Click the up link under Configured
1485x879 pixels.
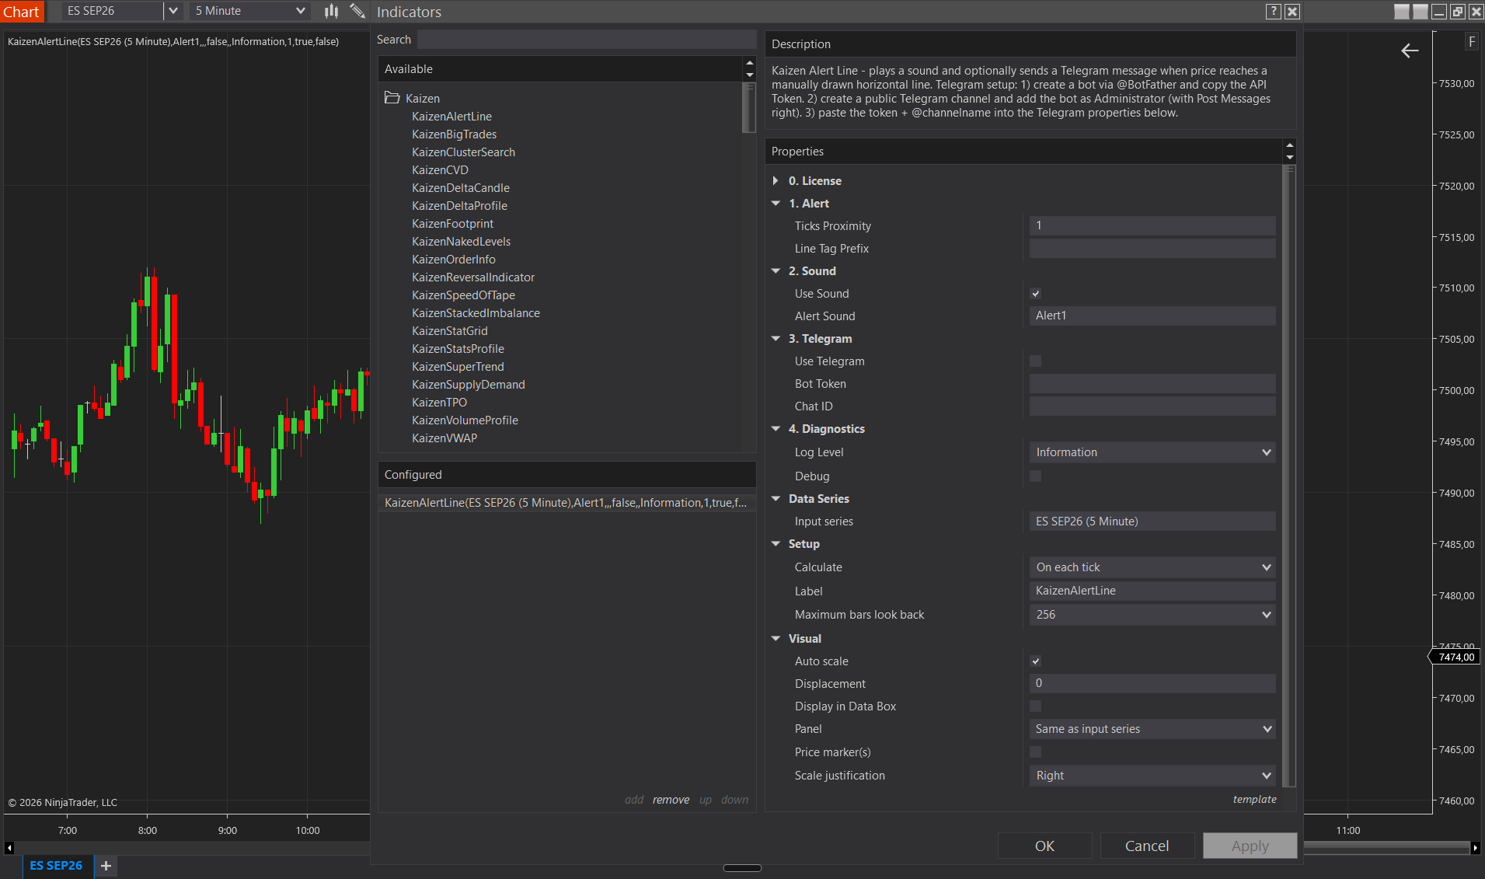tap(706, 800)
